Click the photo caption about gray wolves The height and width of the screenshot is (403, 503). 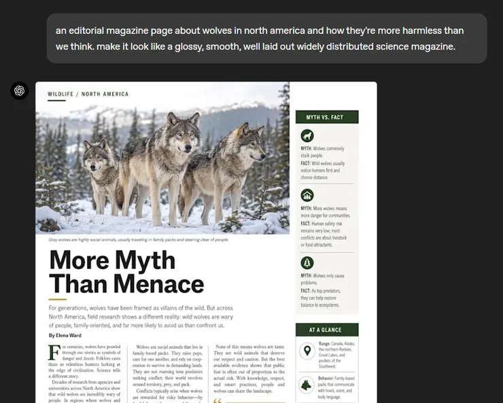pyautogui.click(x=139, y=239)
